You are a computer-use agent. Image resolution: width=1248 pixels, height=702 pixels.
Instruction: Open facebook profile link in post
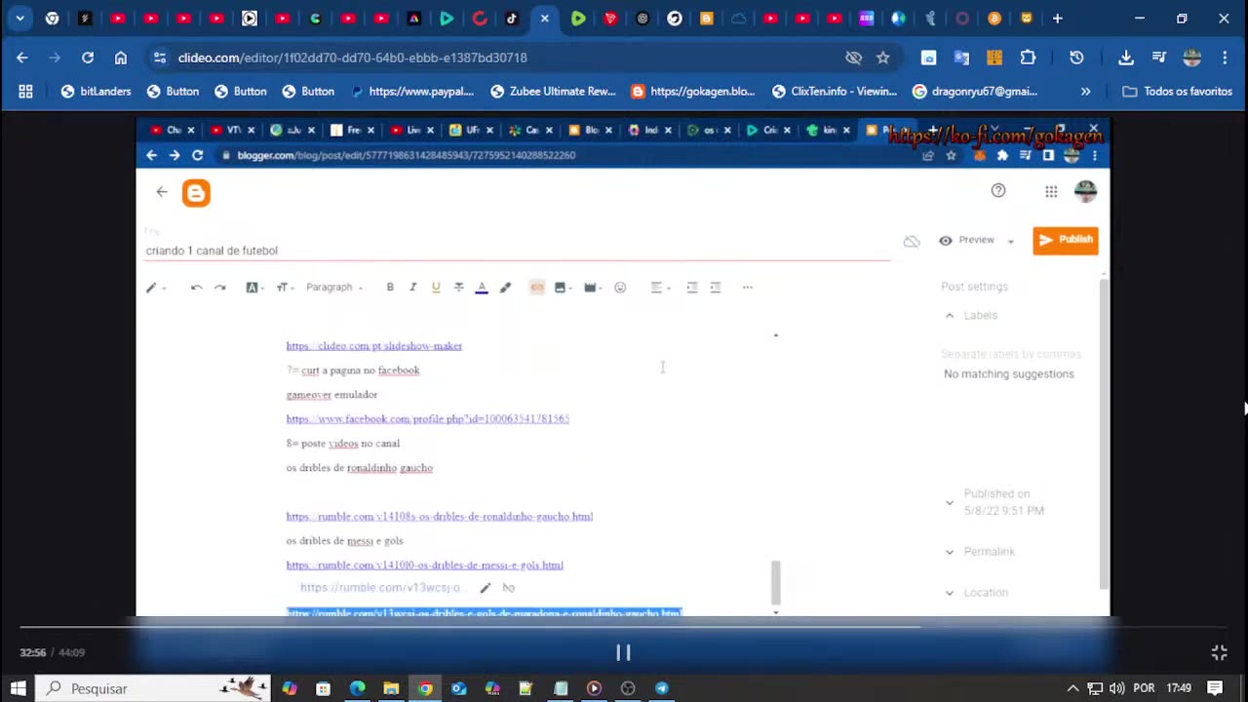[x=428, y=419]
